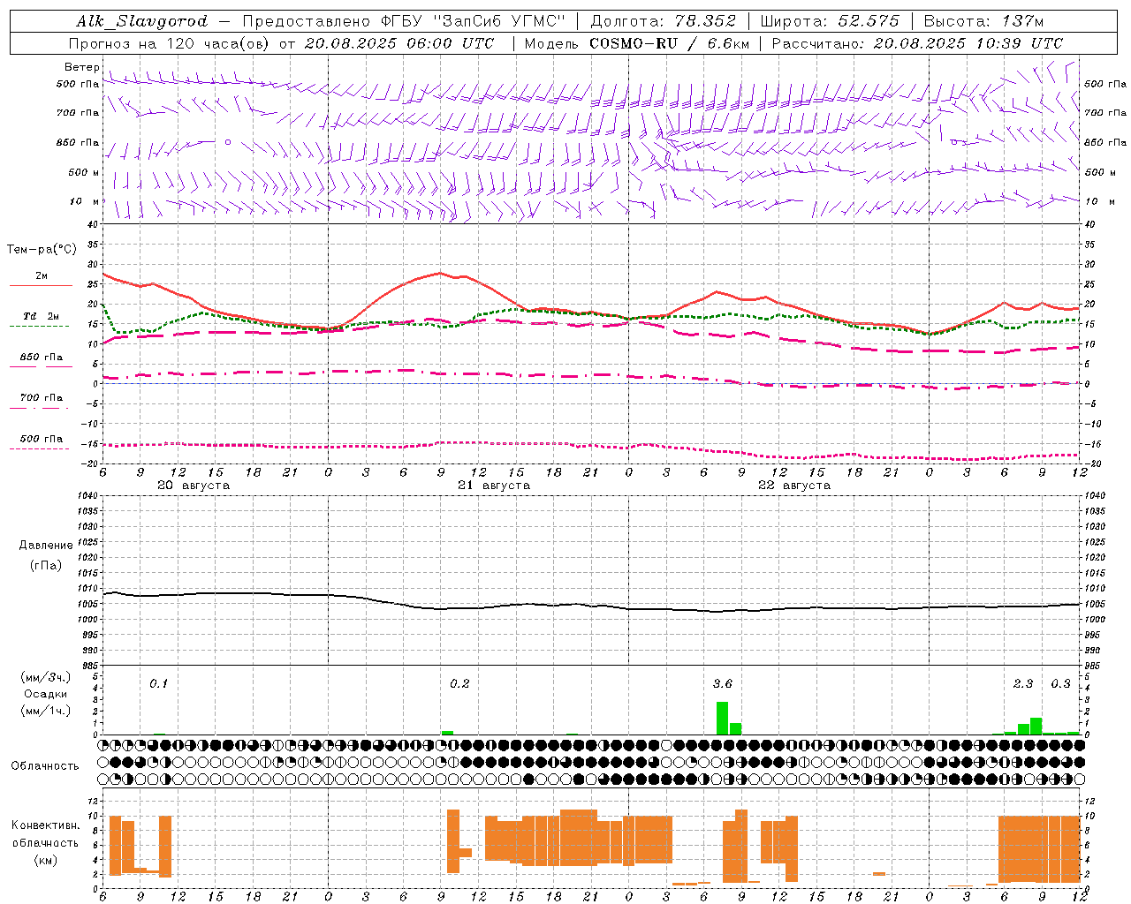Click the Осадки precipitation label
The height and width of the screenshot is (904, 1131).
click(x=46, y=694)
